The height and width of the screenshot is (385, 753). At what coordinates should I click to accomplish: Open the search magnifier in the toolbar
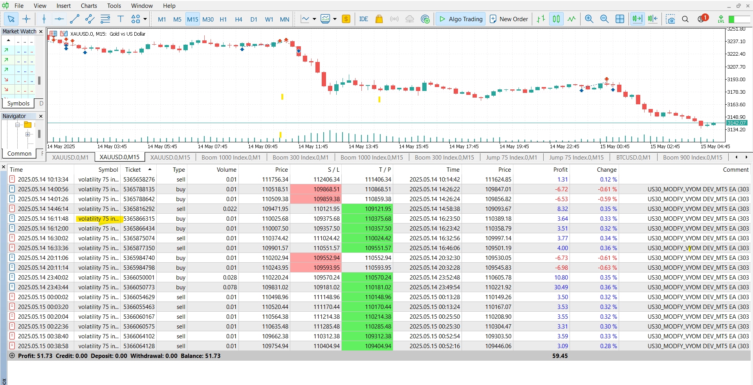(x=685, y=19)
